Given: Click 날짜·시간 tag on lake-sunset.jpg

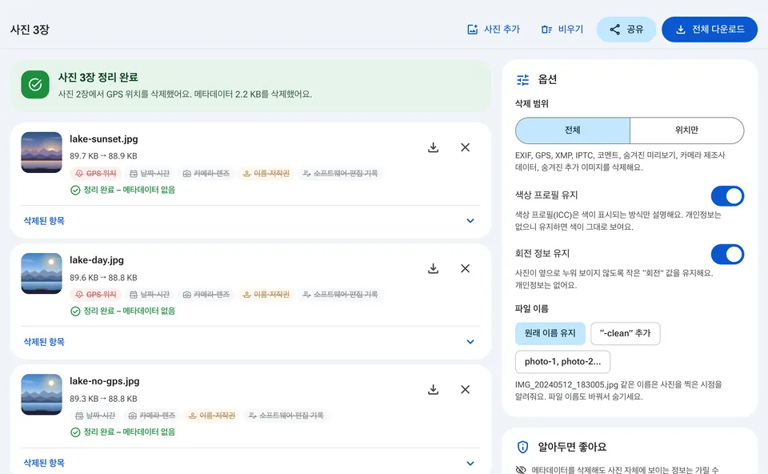Looking at the screenshot, I should (x=150, y=174).
